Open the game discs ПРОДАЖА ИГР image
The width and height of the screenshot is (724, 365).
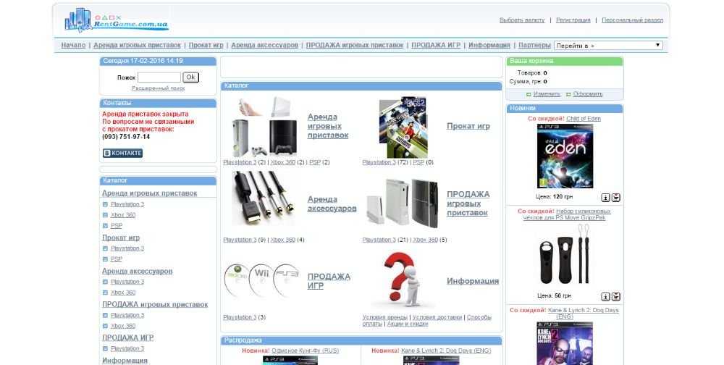(262, 280)
